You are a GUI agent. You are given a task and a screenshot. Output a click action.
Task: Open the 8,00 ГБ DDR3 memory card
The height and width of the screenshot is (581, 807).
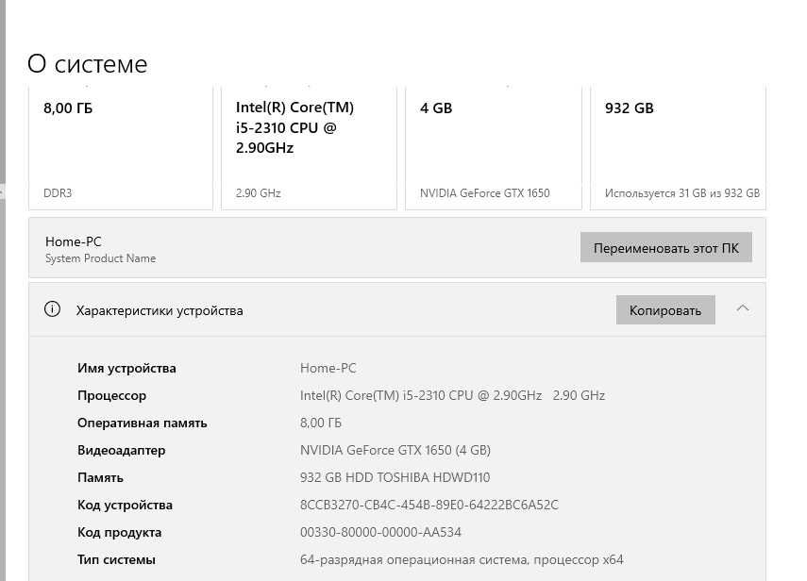coord(121,147)
